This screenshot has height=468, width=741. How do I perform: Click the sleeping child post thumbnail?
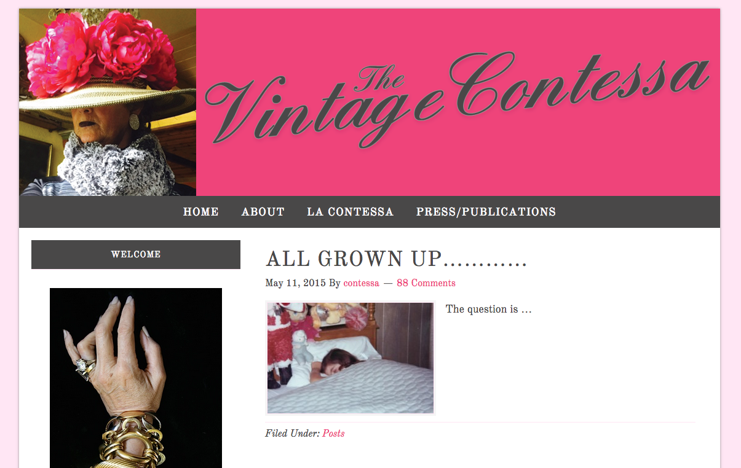tap(351, 358)
